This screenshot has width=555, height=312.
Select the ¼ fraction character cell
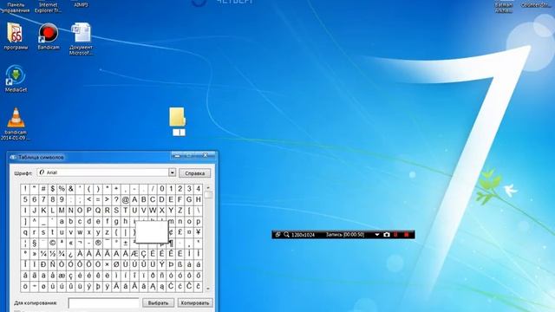tap(43, 254)
